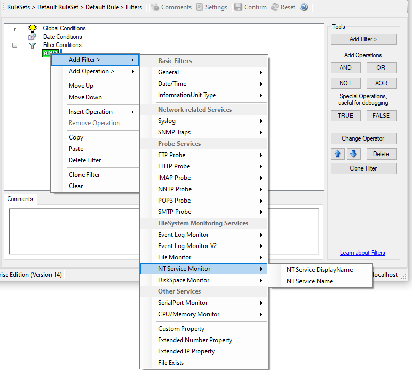412x370 pixels.
Task: Open the Add Operation submenu
Action: pos(94,71)
